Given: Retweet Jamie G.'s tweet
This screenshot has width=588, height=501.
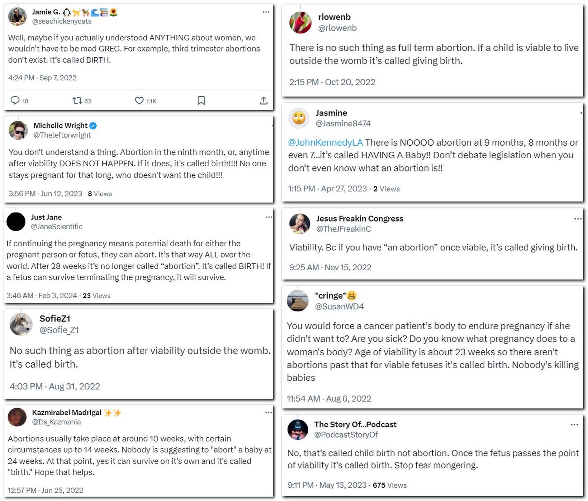Looking at the screenshot, I should tap(77, 101).
